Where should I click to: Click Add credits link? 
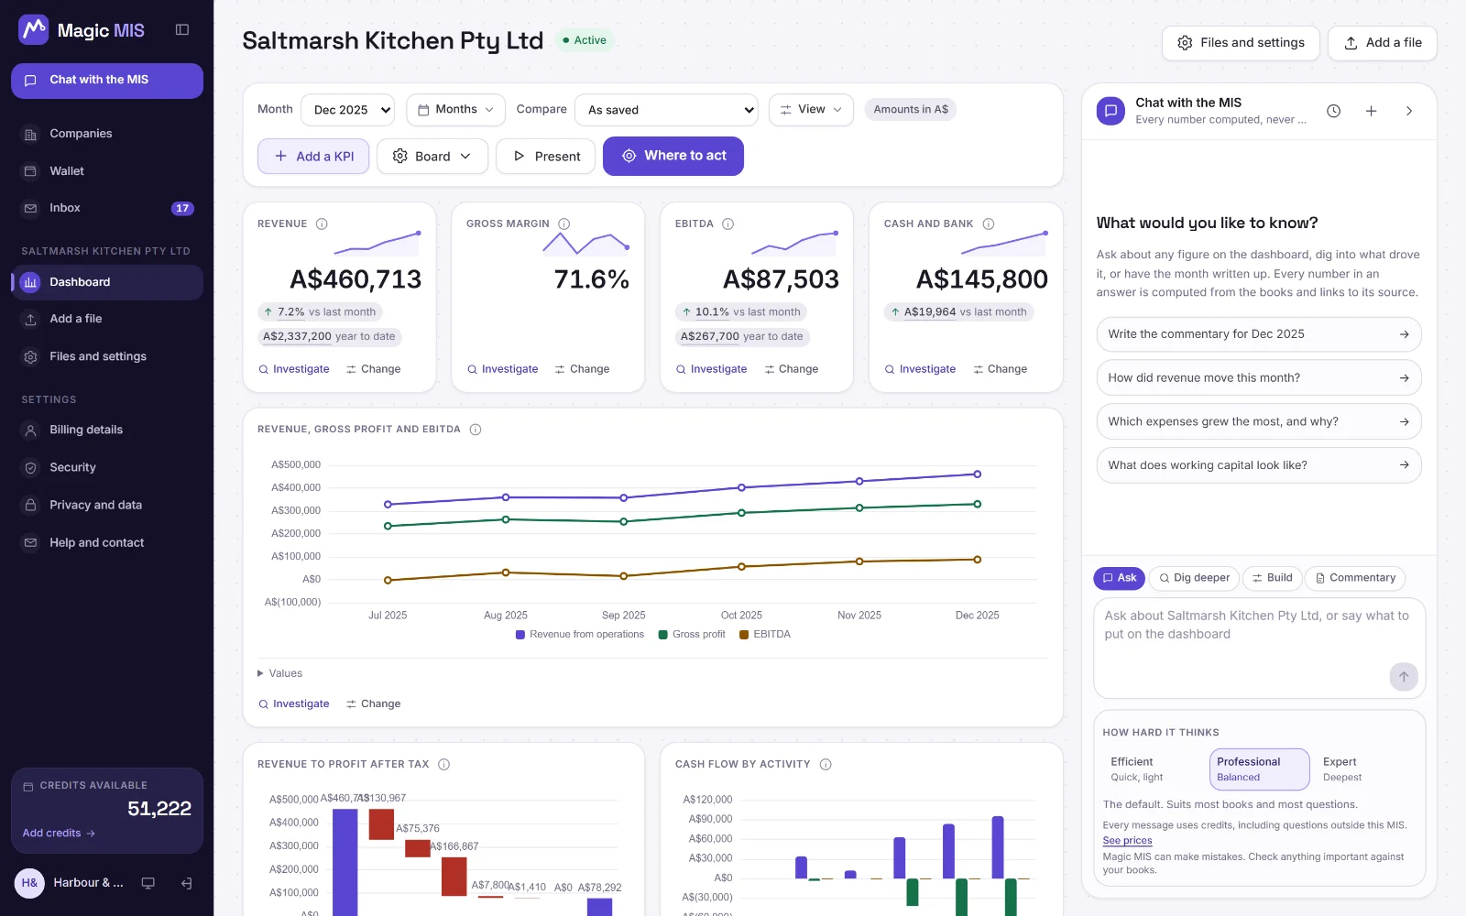[x=59, y=834]
